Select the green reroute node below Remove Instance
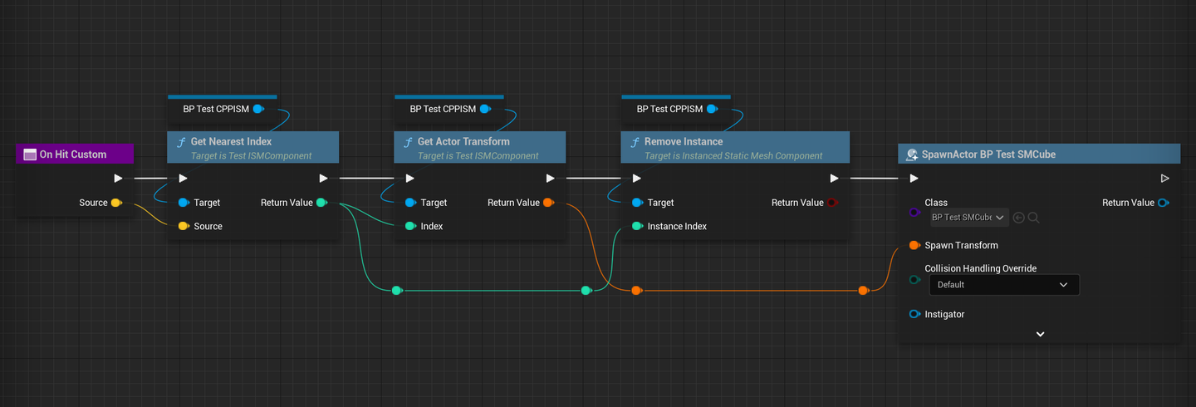The width and height of the screenshot is (1196, 407). click(586, 291)
